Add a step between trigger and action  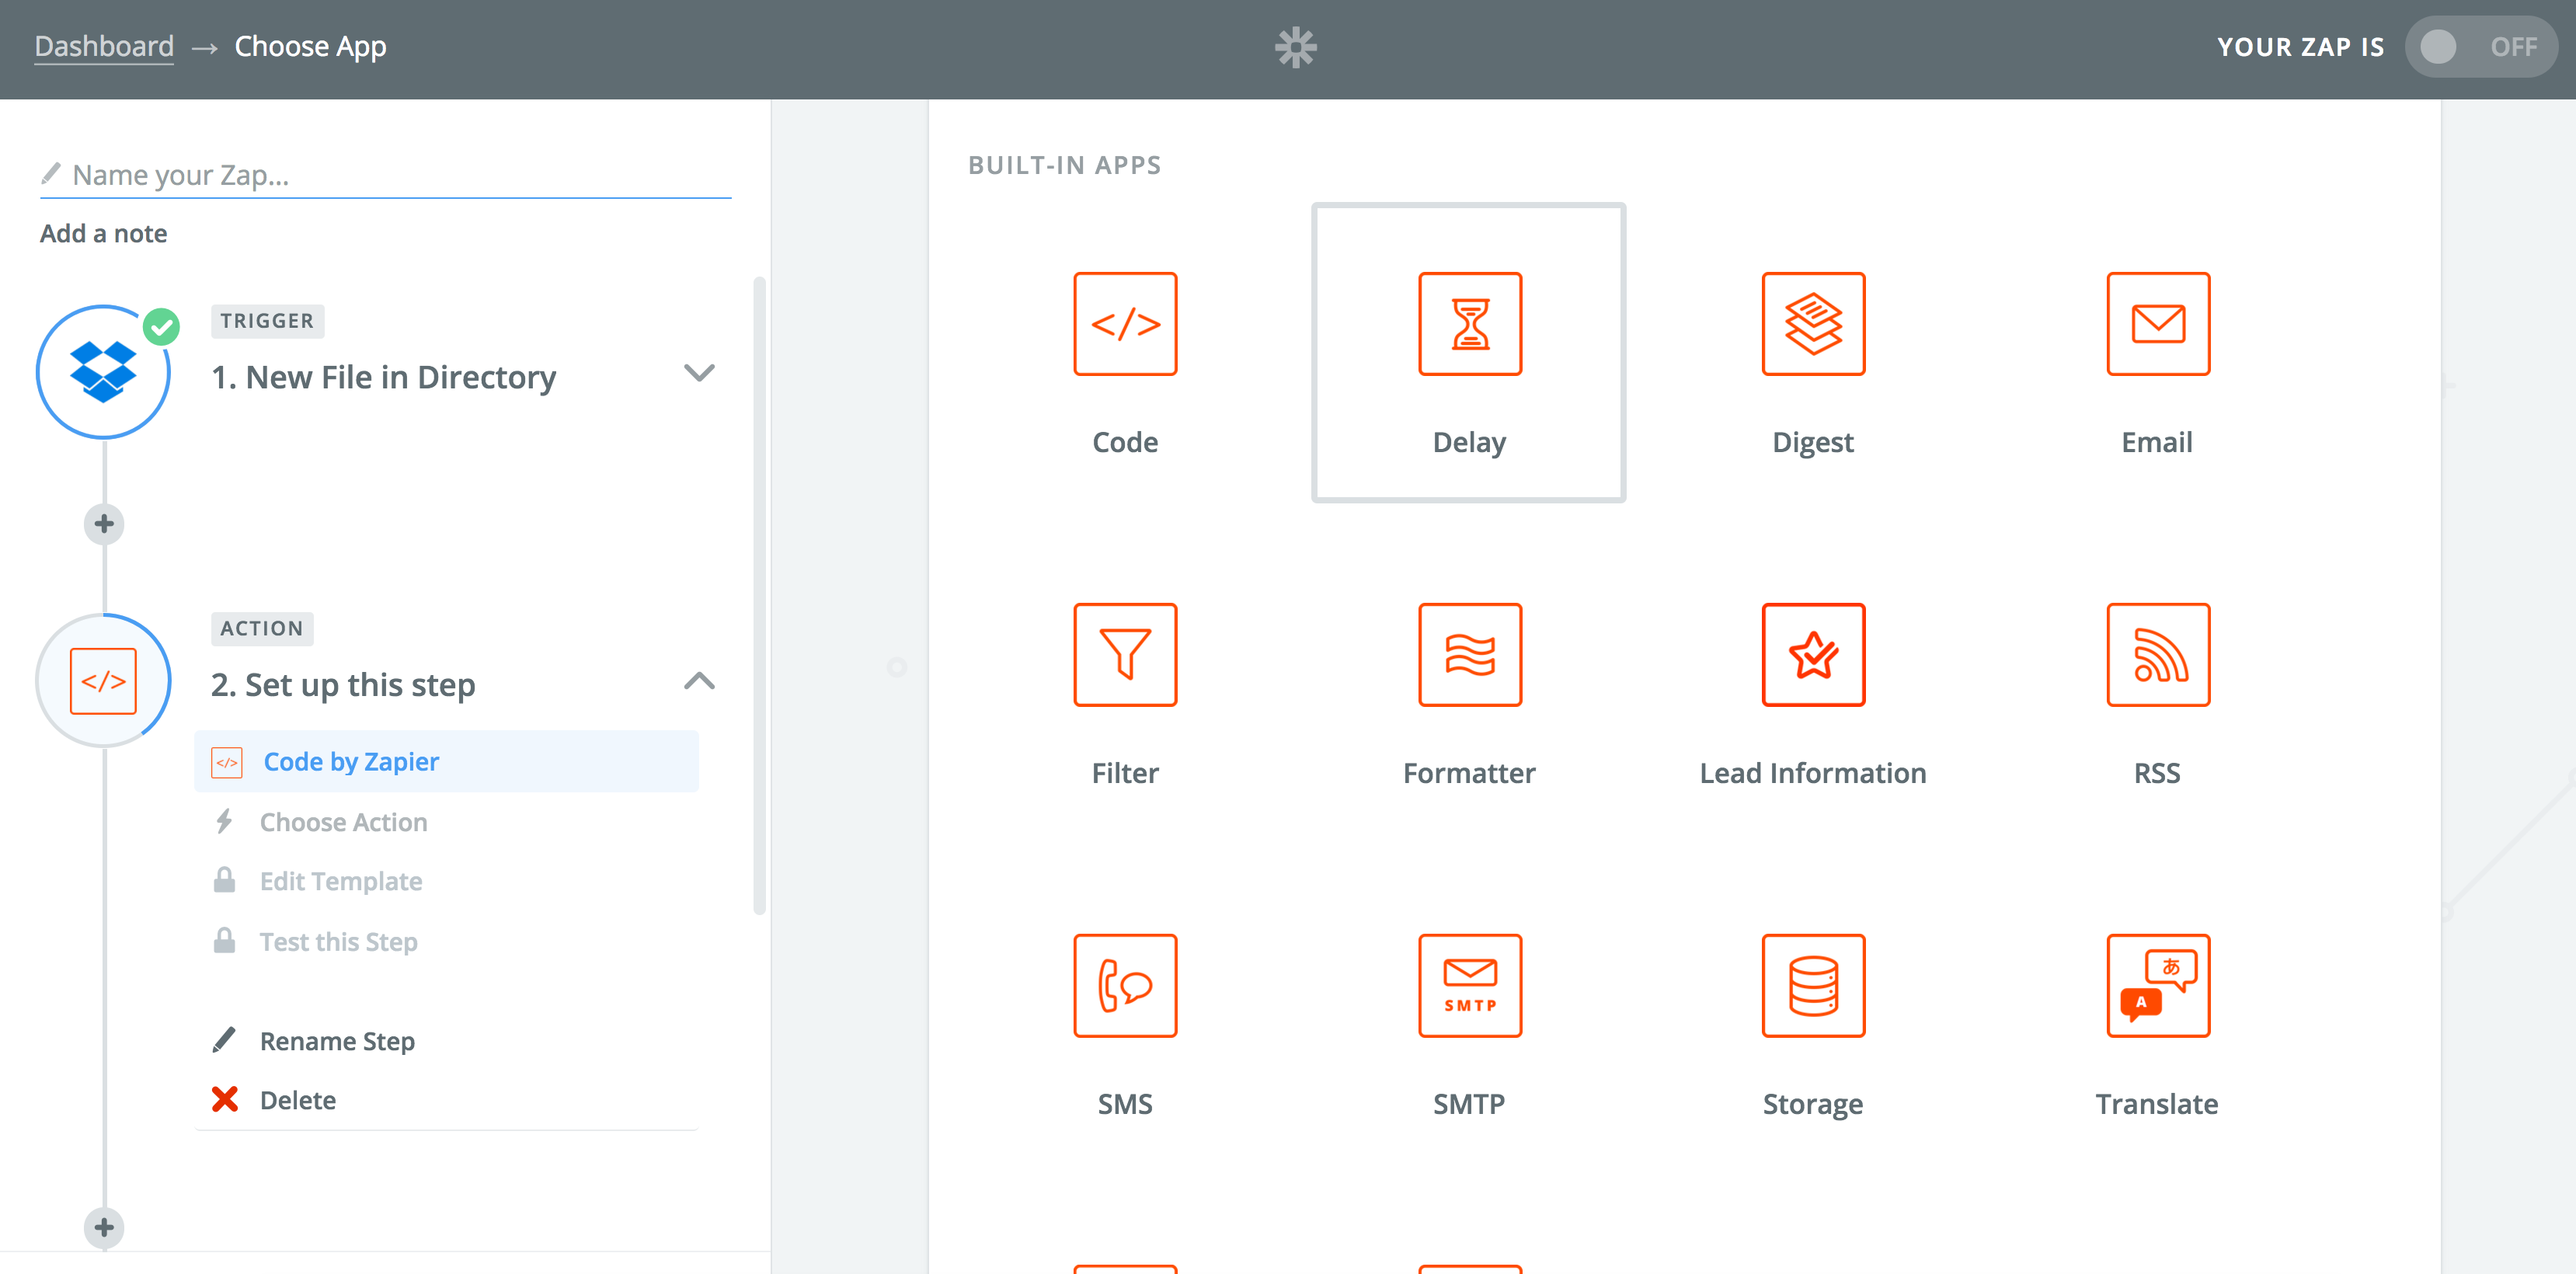tap(104, 524)
